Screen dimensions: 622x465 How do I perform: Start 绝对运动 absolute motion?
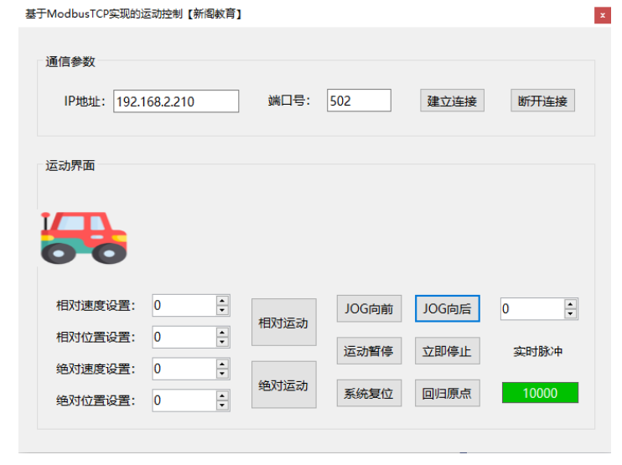[283, 385]
